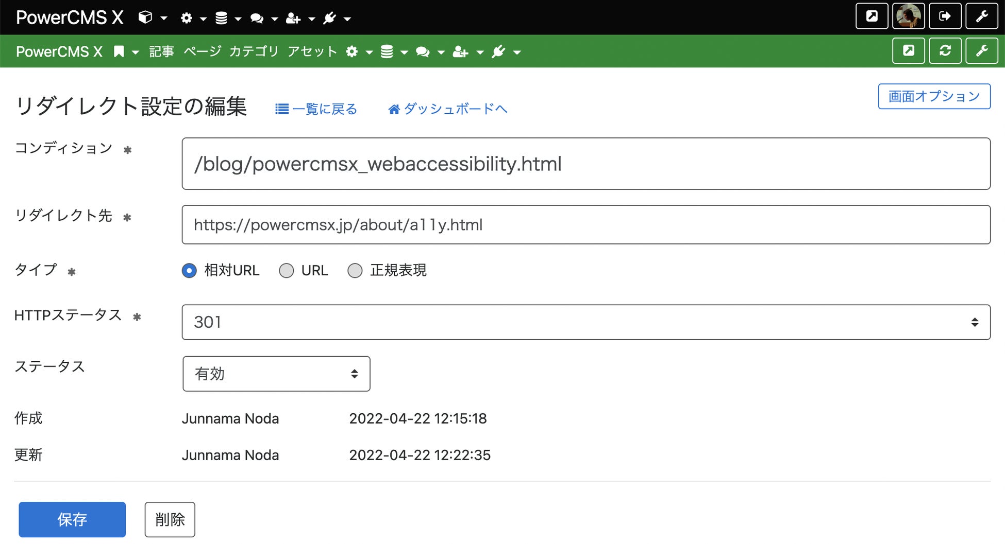Open the gear settings menu in the black system bar

[193, 18]
